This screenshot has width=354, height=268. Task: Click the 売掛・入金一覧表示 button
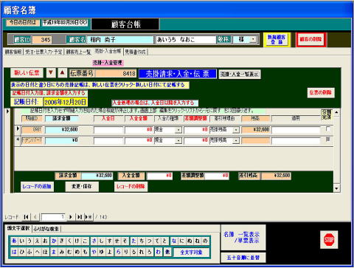tap(240, 74)
